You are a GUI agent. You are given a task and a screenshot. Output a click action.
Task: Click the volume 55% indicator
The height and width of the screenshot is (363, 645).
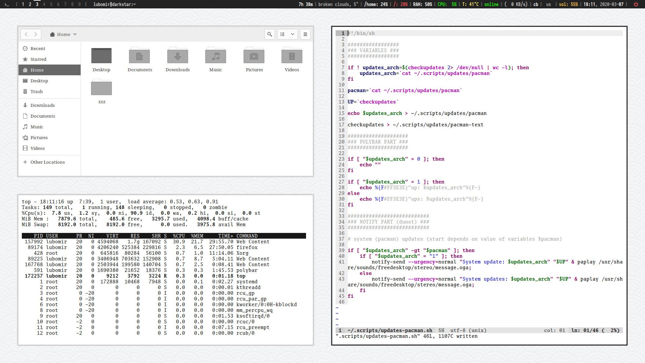[568, 4]
